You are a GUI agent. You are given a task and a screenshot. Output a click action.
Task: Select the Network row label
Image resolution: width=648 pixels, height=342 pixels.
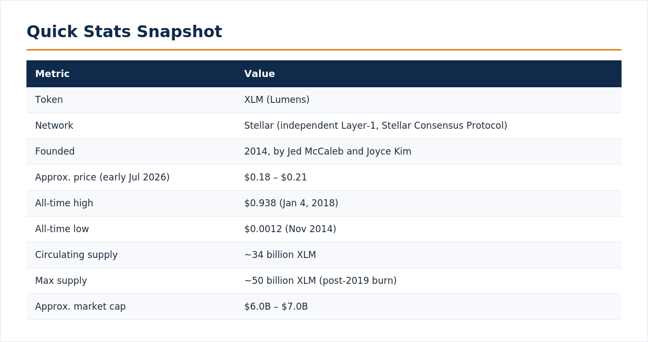54,125
